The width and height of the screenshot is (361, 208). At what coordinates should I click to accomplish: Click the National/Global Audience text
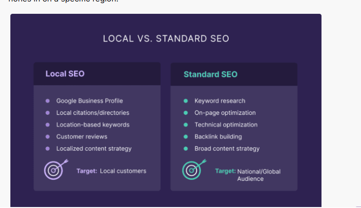tap(259, 175)
